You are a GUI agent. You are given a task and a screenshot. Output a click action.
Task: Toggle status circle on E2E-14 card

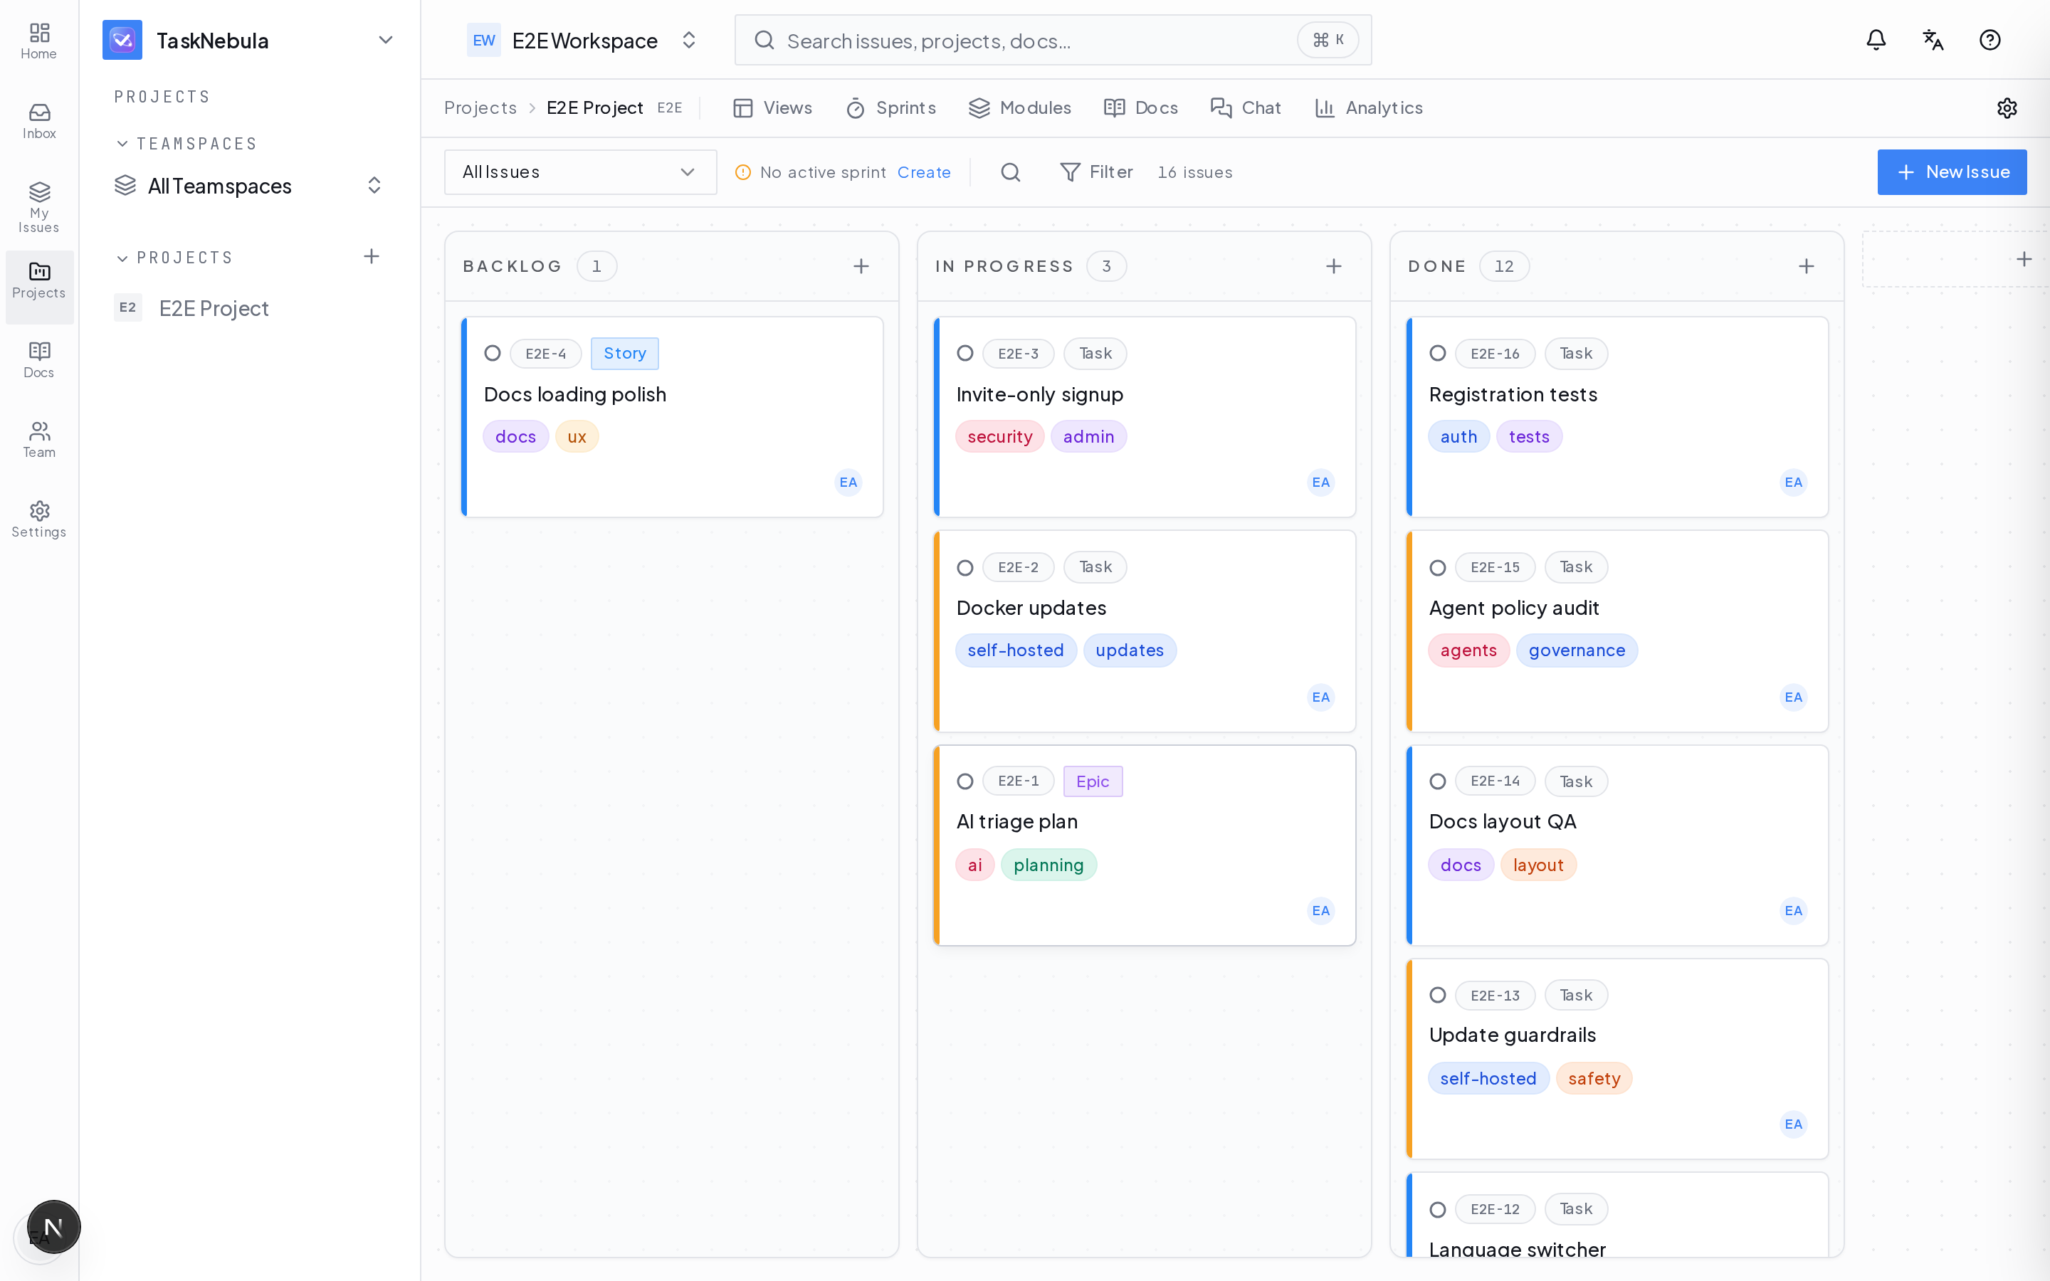1438,781
